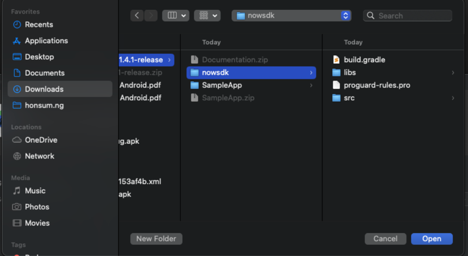This screenshot has width=468, height=256.
Task: Click the New Folder button
Action: pyautogui.click(x=156, y=239)
